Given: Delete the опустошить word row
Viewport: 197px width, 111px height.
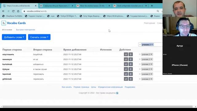Looking at the screenshot, I should (x=131, y=54).
